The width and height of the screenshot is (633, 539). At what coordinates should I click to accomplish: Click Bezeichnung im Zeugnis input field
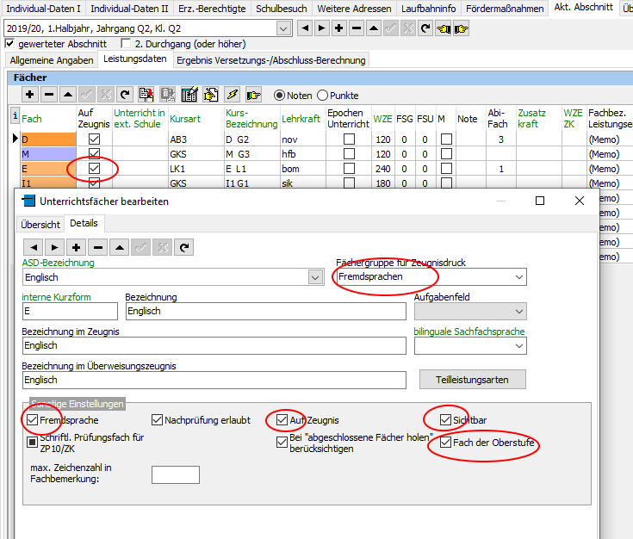point(214,345)
